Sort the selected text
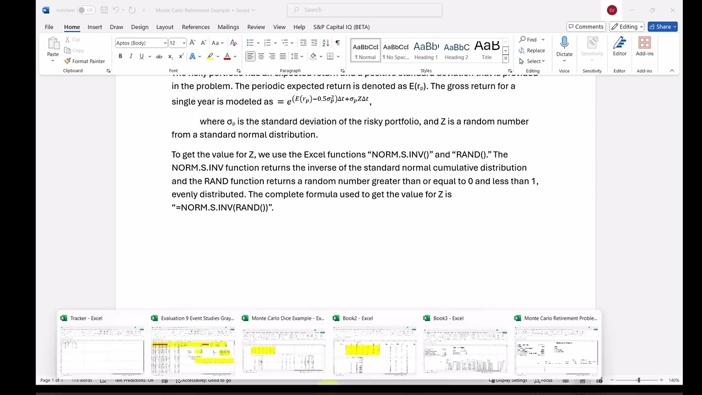The height and width of the screenshot is (395, 702). (x=326, y=43)
